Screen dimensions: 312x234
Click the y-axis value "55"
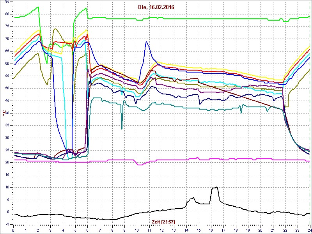(x=7, y=76)
